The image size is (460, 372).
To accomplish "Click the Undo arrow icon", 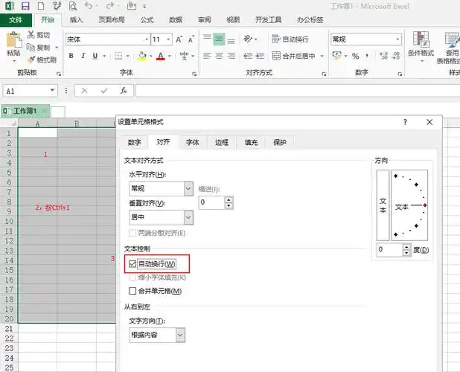I will (88, 5).
